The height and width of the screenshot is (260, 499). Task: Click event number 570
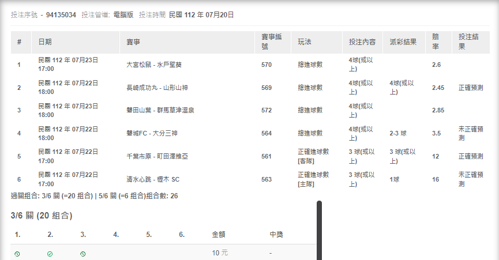tap(267, 65)
